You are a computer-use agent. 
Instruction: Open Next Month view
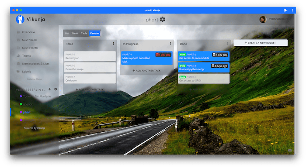(x=30, y=48)
